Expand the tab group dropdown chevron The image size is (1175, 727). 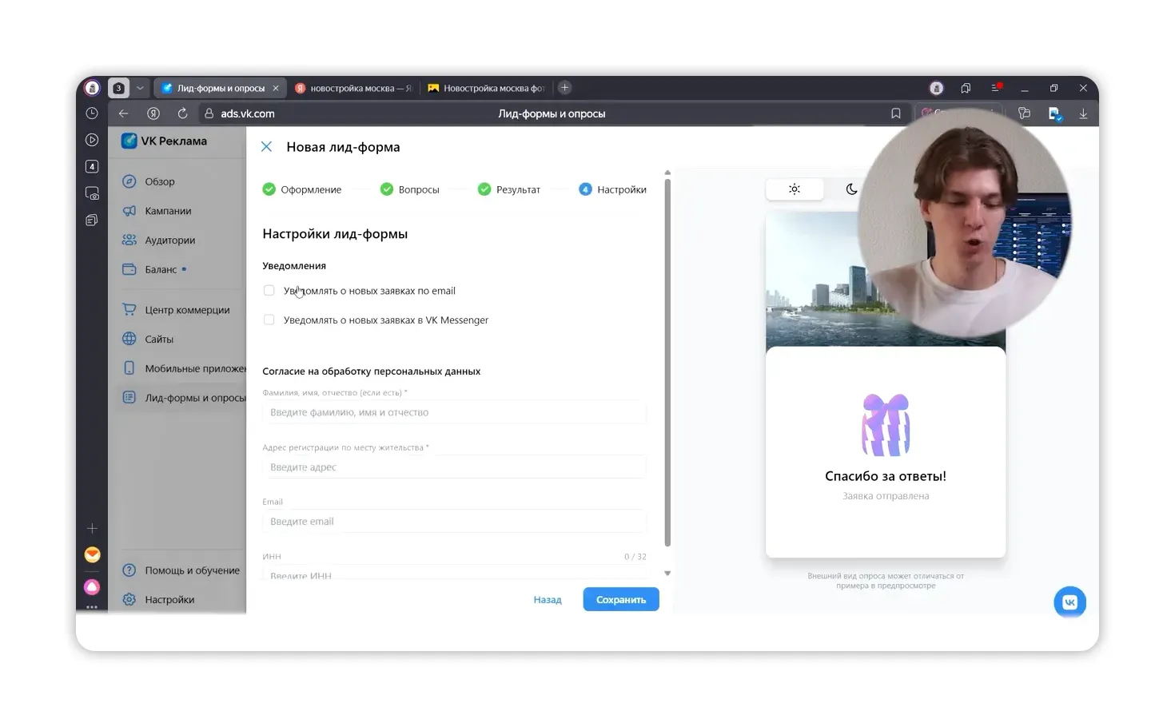click(x=140, y=88)
